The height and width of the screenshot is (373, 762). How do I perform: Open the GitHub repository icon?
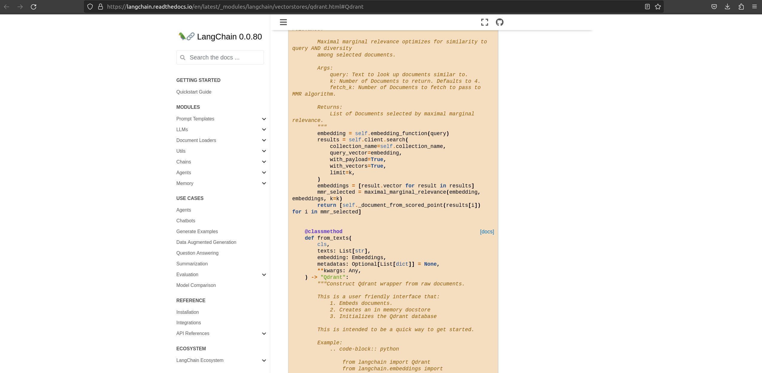500,22
